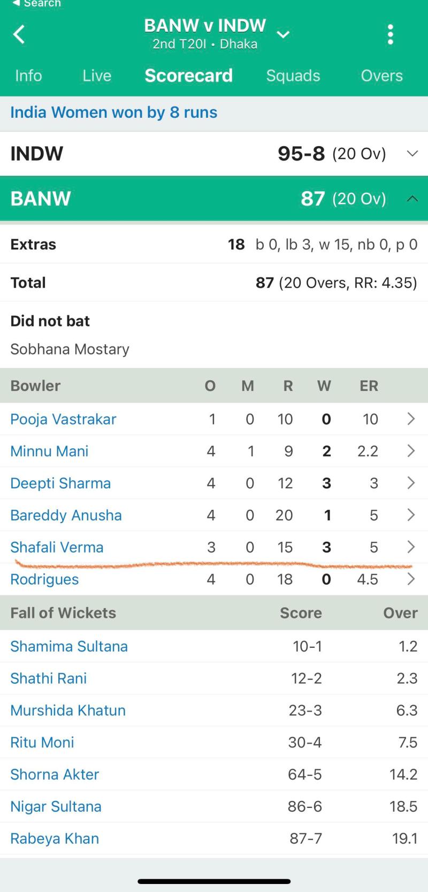Tap the arrow beside Deepti Sharma's figures
Image resolution: width=428 pixels, height=892 pixels.
pos(411,483)
